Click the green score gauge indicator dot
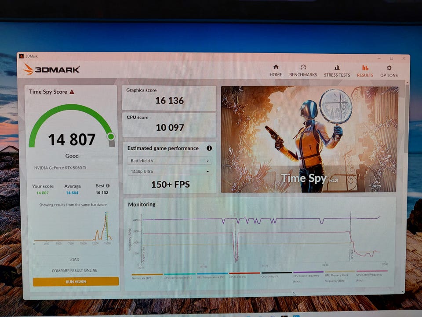Screen dimensions: 422x317 tap(111, 136)
